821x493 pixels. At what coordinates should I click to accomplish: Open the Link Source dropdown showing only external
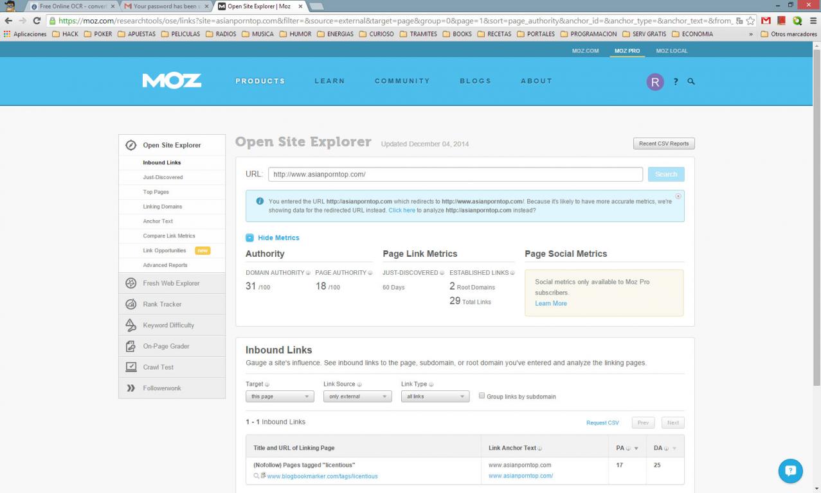pos(357,397)
